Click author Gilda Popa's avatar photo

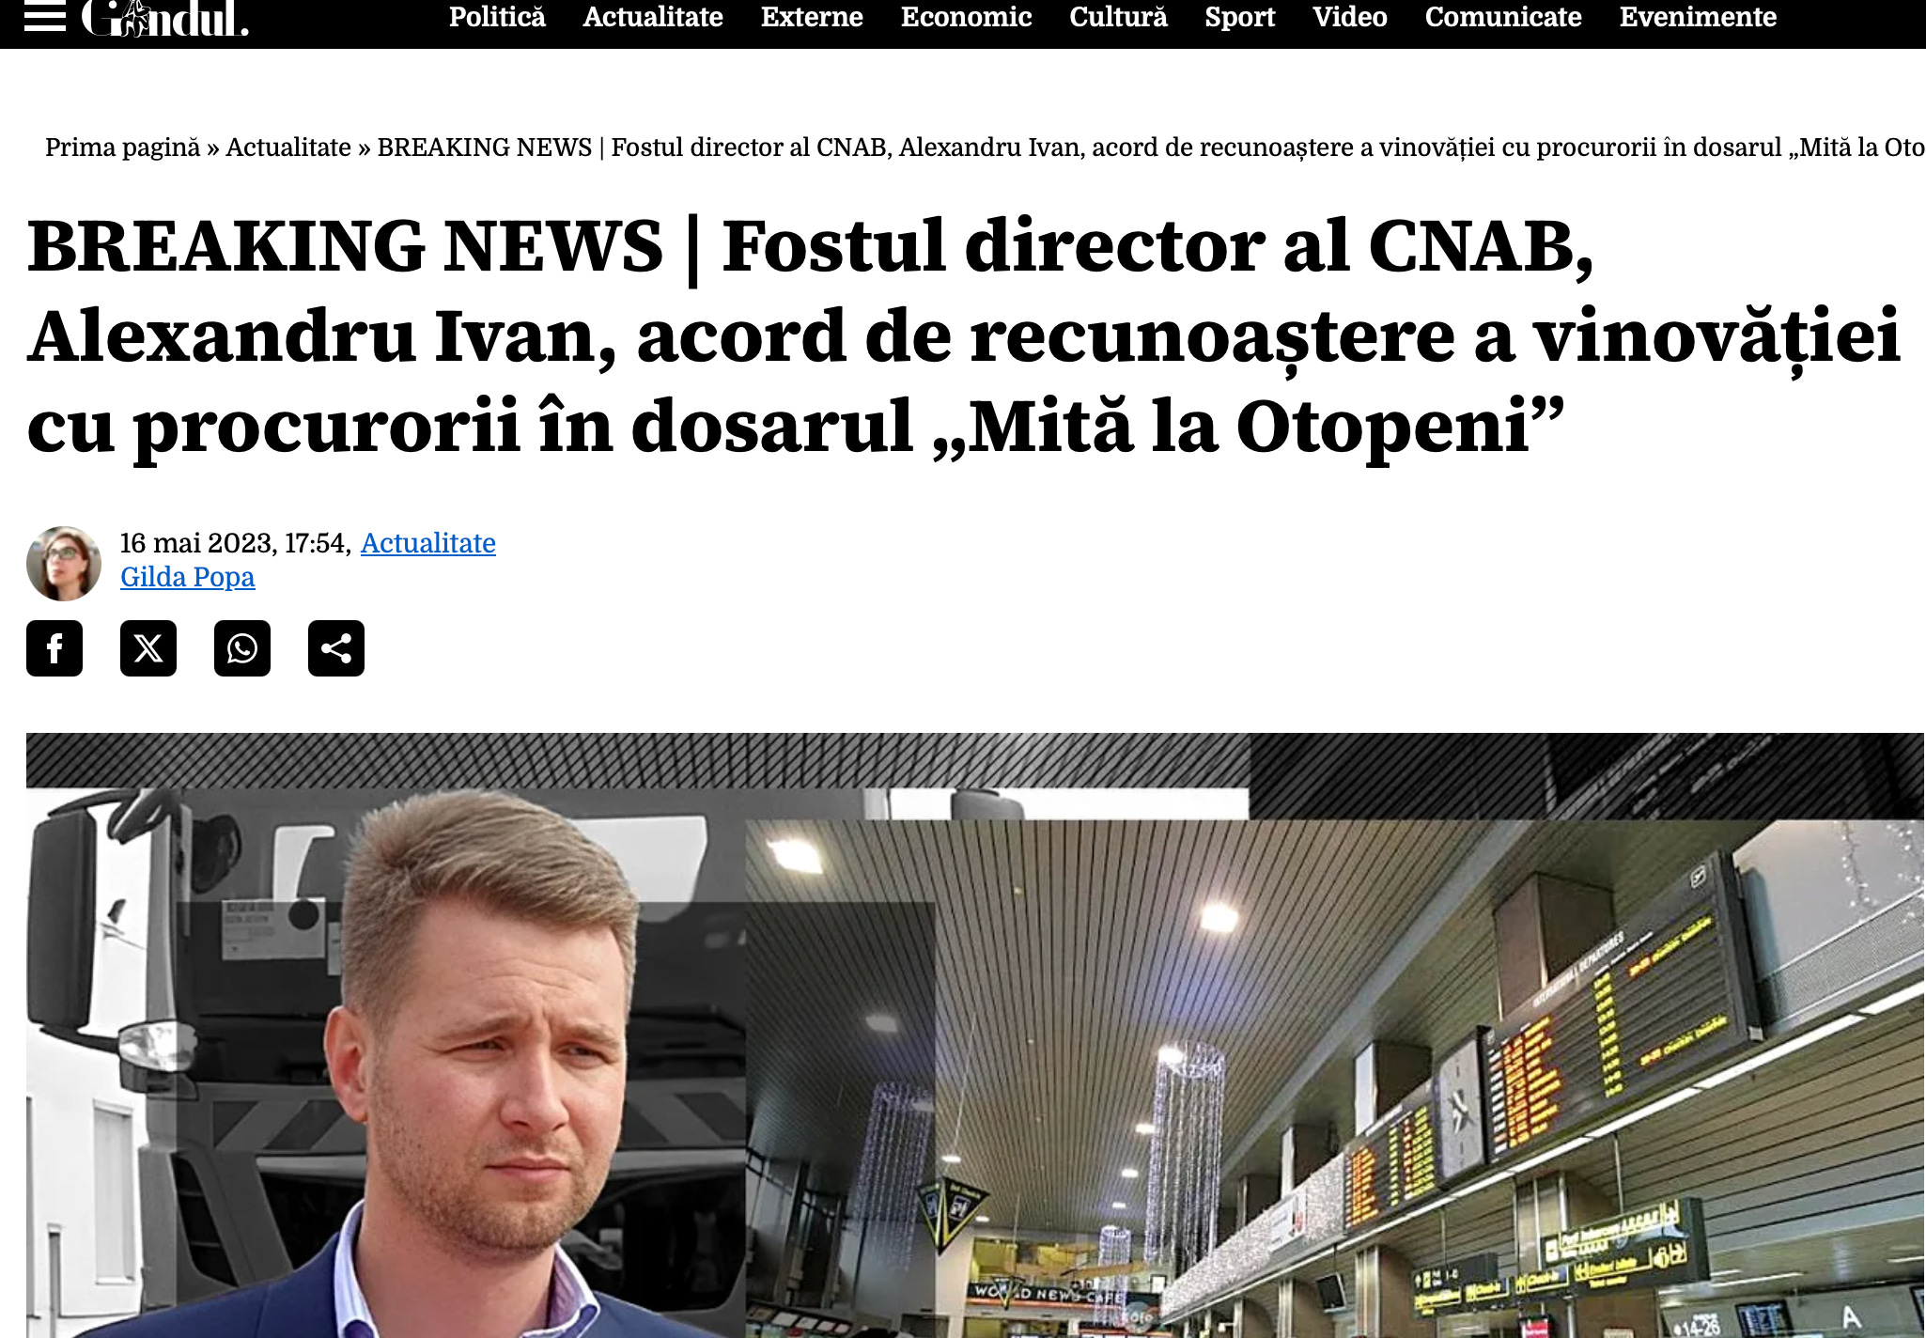64,564
